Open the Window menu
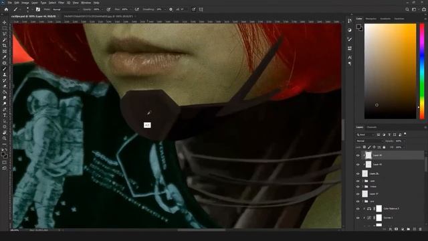428x241 pixels. click(x=86, y=3)
